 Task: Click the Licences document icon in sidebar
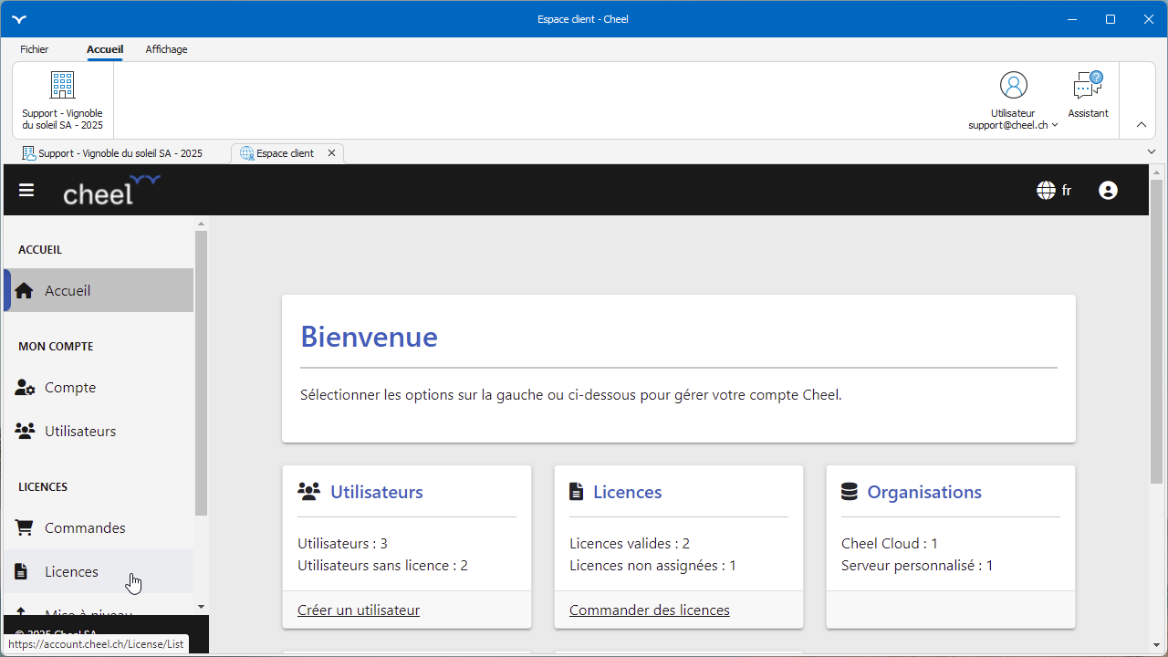coord(22,571)
